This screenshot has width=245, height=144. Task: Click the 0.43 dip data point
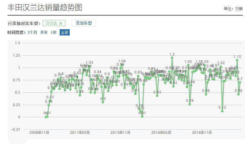point(157,96)
